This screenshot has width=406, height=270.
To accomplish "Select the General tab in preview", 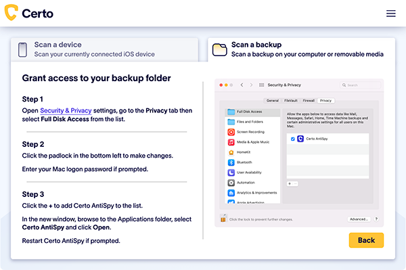I will (273, 101).
